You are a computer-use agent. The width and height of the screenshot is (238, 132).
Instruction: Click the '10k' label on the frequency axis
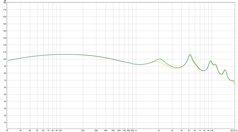click(x=212, y=131)
